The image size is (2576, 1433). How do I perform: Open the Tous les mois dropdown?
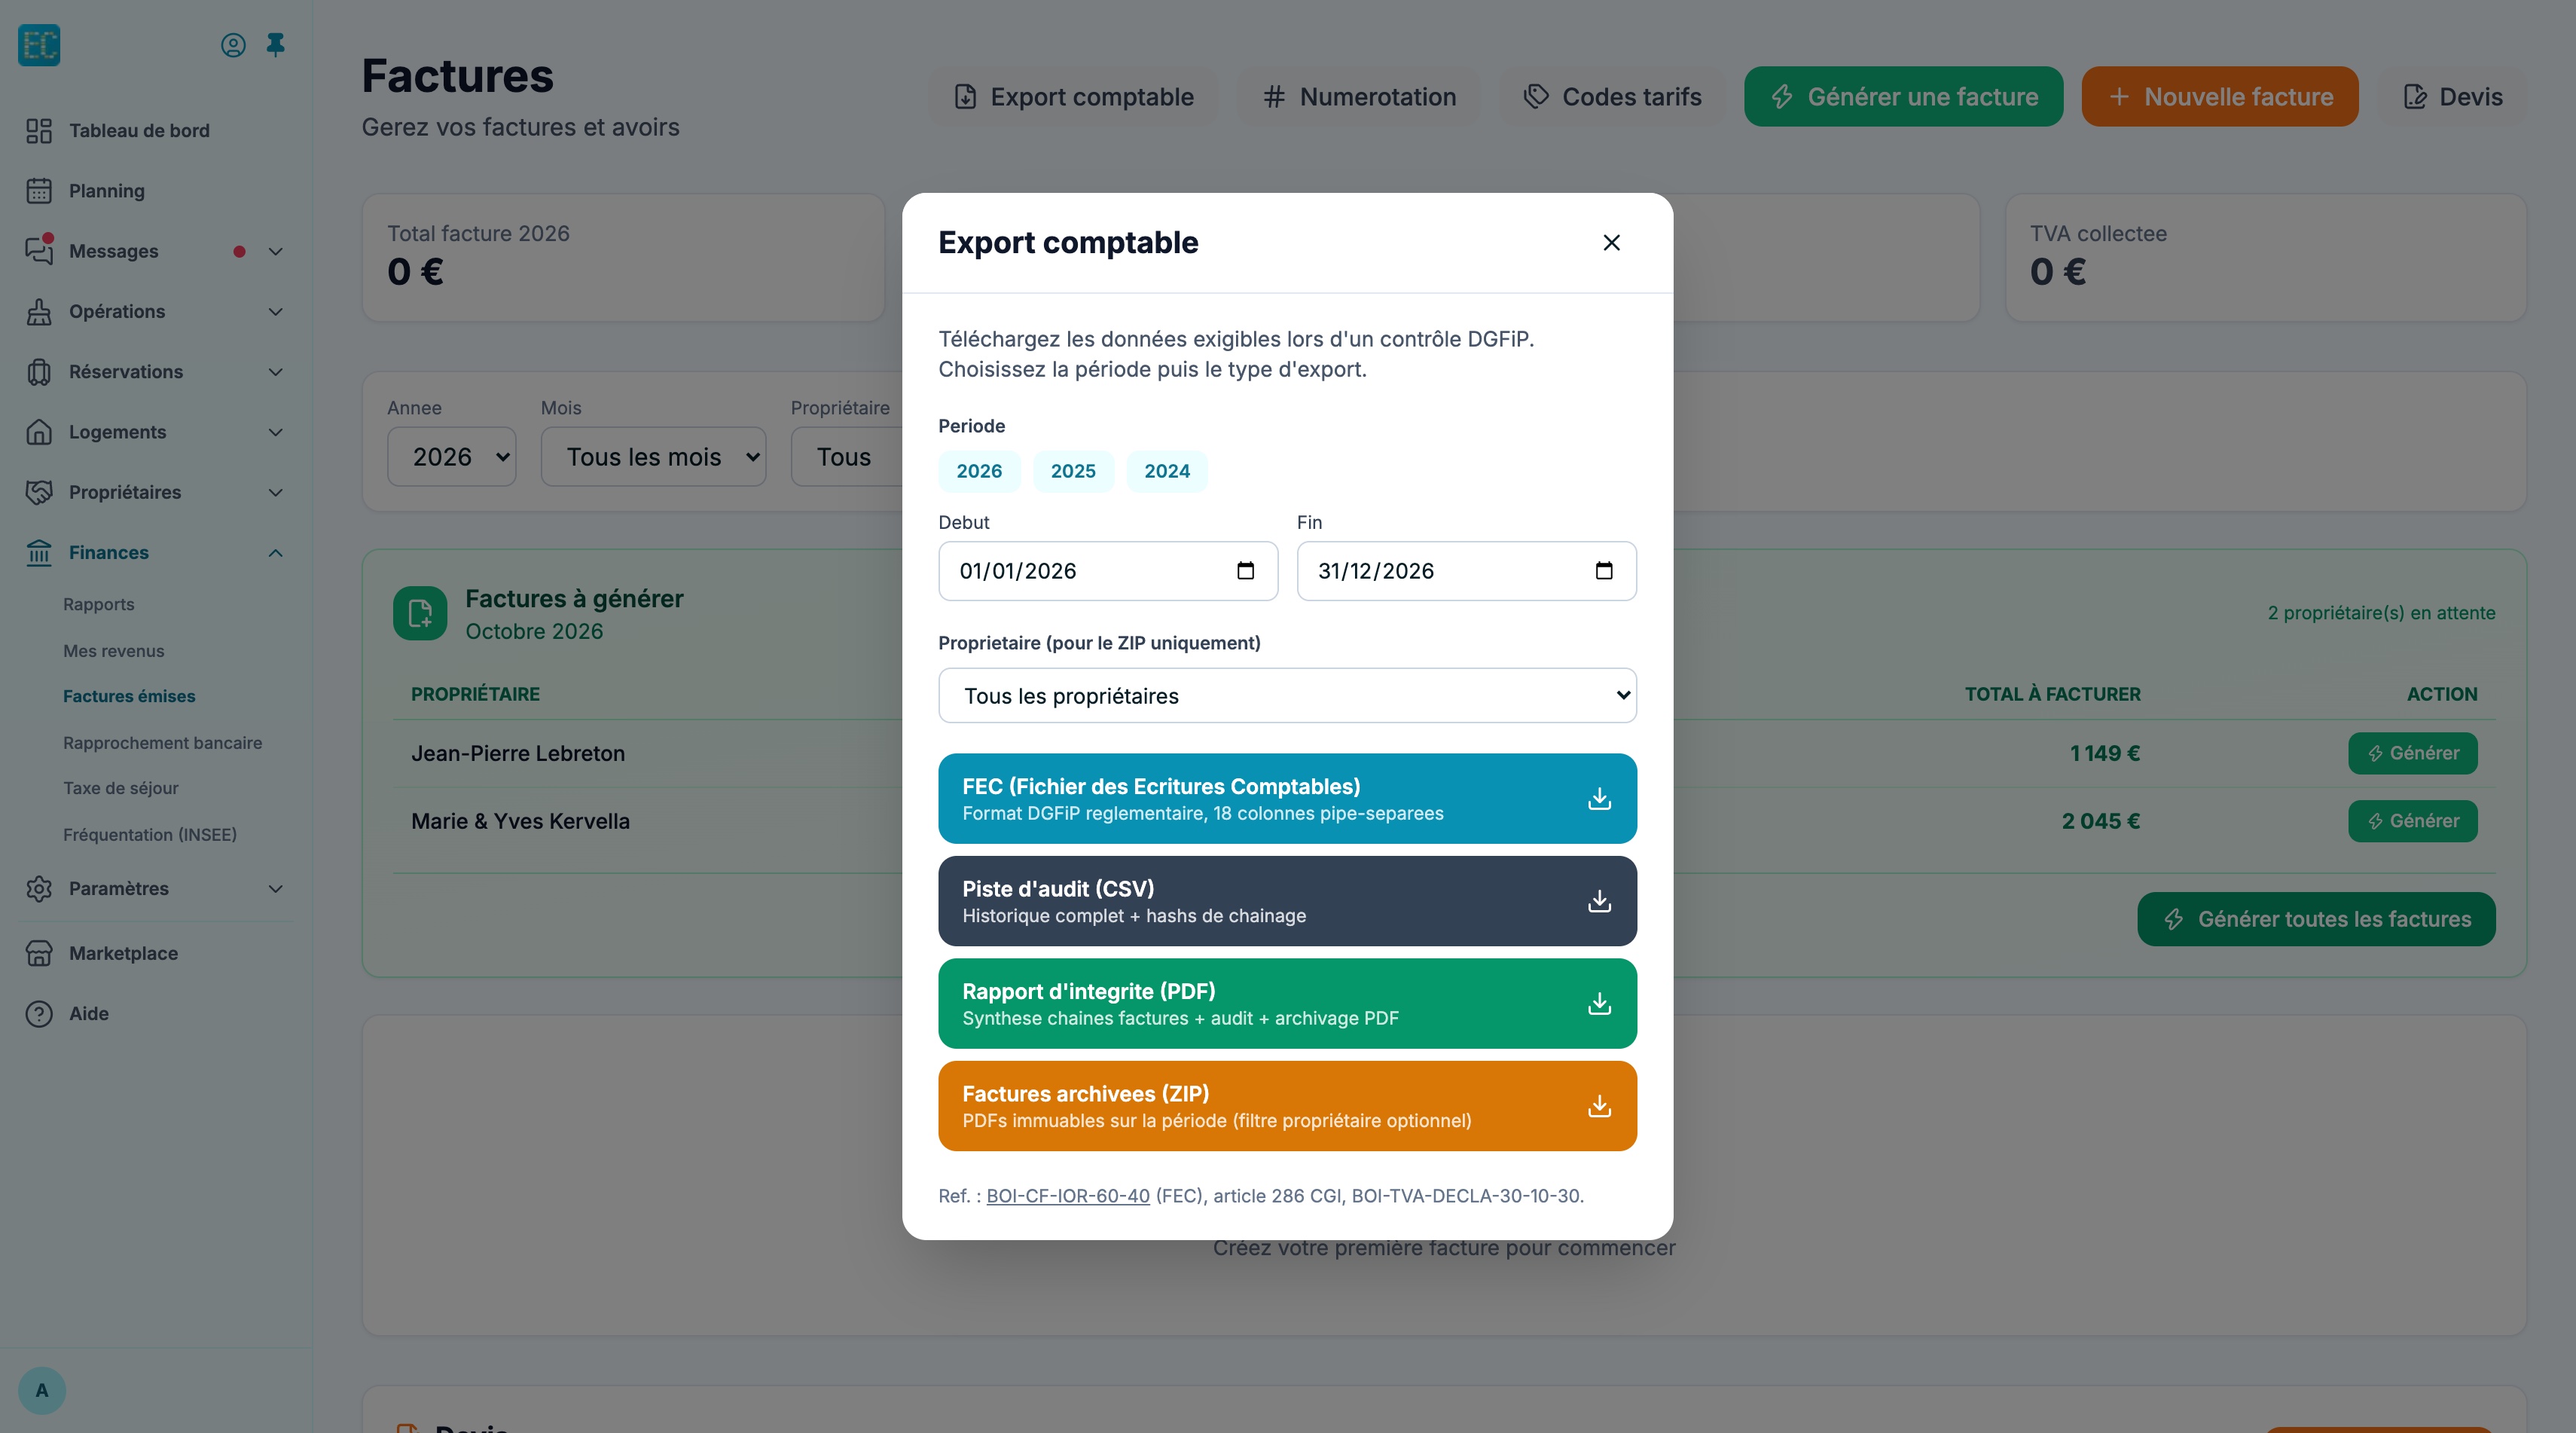[x=653, y=457]
